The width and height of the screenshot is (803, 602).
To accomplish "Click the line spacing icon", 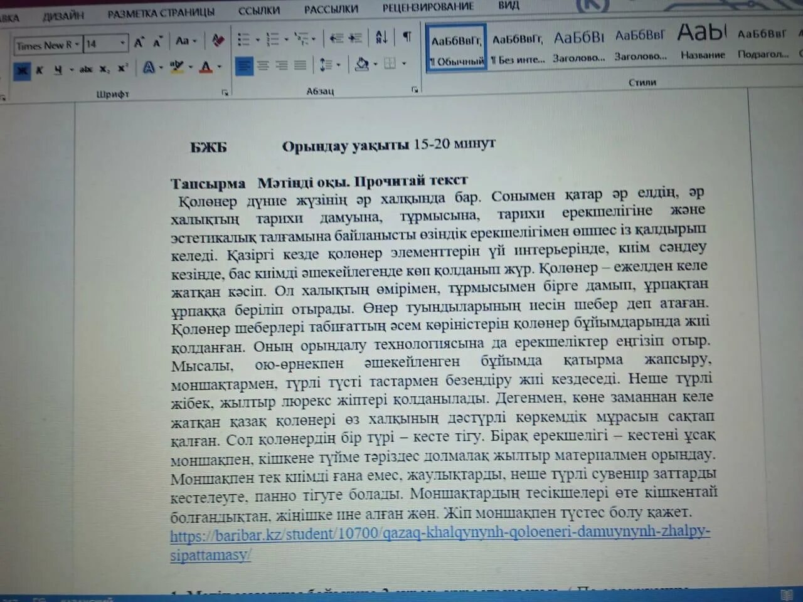I will click(326, 65).
